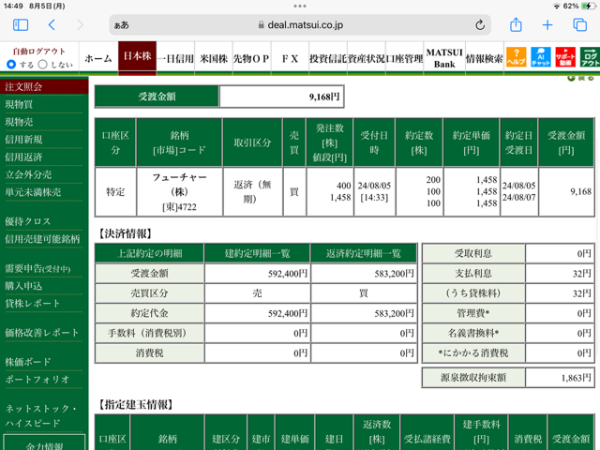Viewport: 600px width, 450px height.
Task: Tap battery indicator in status bar
Action: (x=588, y=6)
